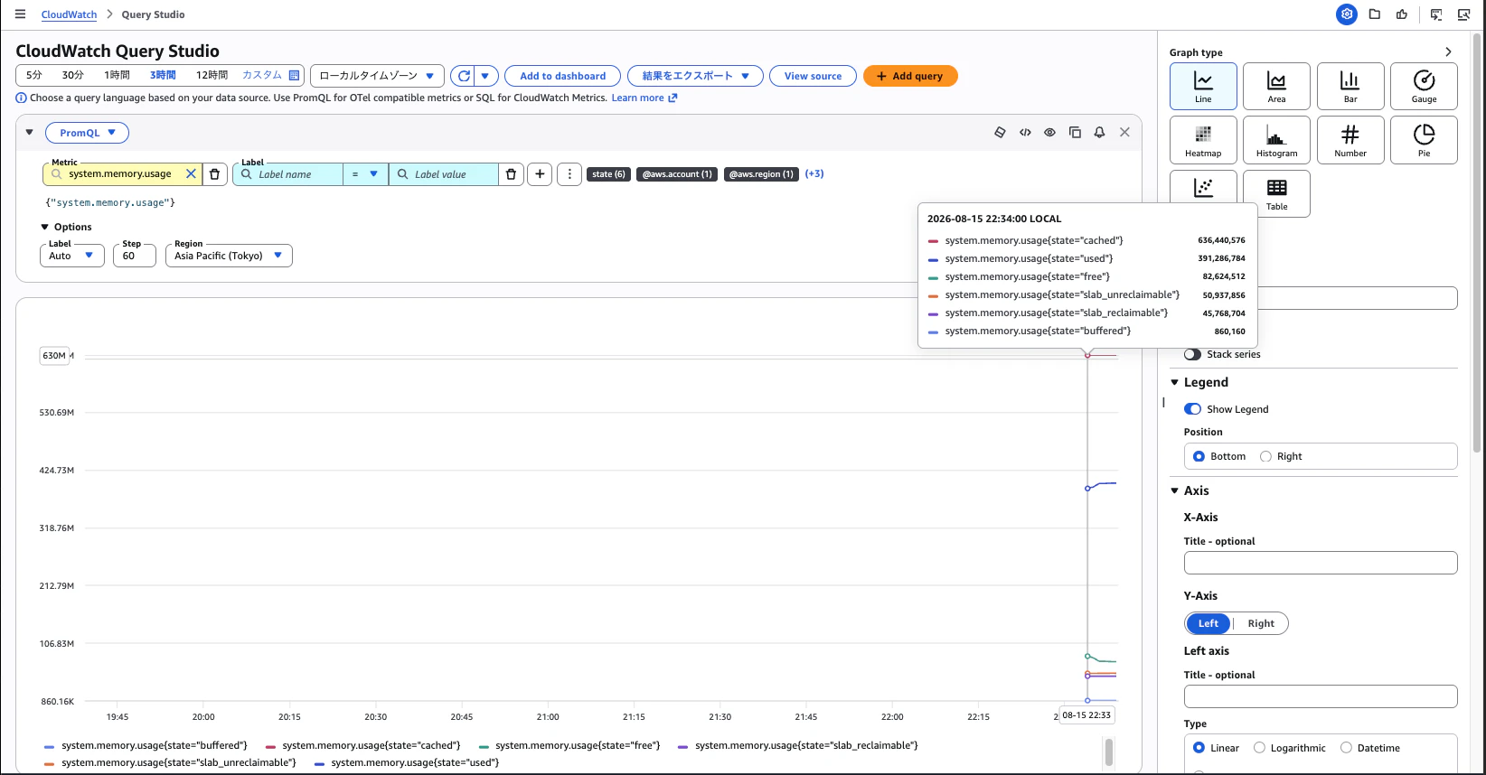Turn off Show Legend switch
Image resolution: width=1486 pixels, height=775 pixels.
[1193, 409]
